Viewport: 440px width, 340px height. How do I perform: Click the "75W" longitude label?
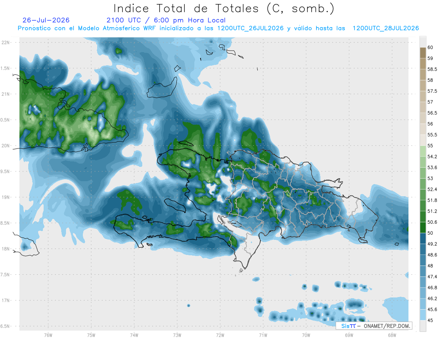coord(91,335)
